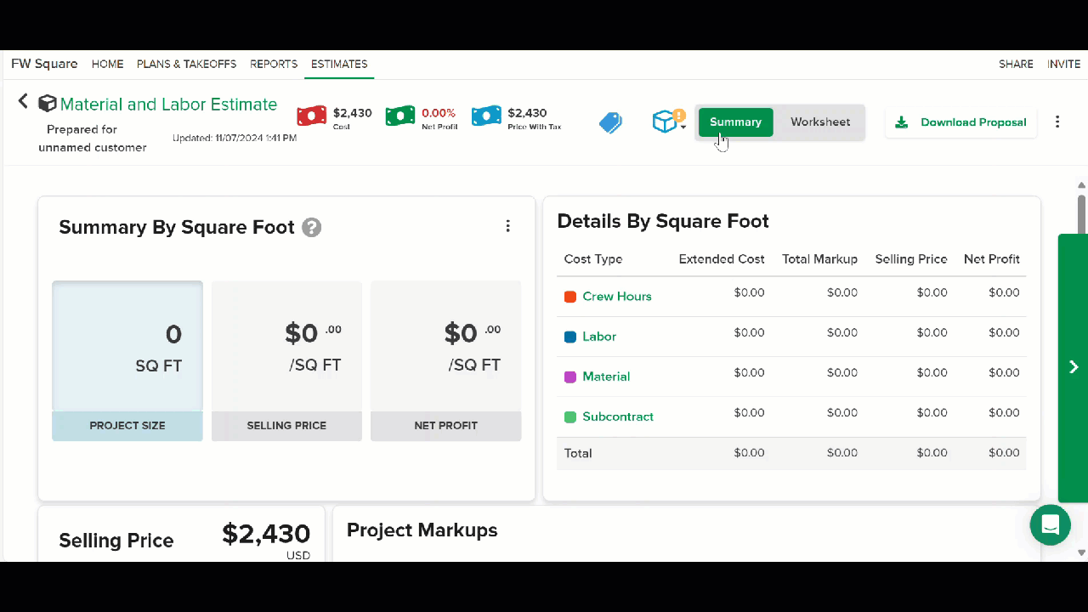Open the Crew Hours cost type link
This screenshot has width=1088, height=612.
pyautogui.click(x=617, y=297)
